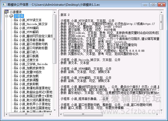Click tree pane vertical scrollbar up arrow
Image resolution: width=168 pixels, height=121 pixels.
coord(55,12)
